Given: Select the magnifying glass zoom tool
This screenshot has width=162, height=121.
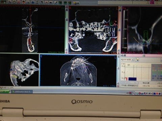Looking at the screenshot, I should [10, 2].
